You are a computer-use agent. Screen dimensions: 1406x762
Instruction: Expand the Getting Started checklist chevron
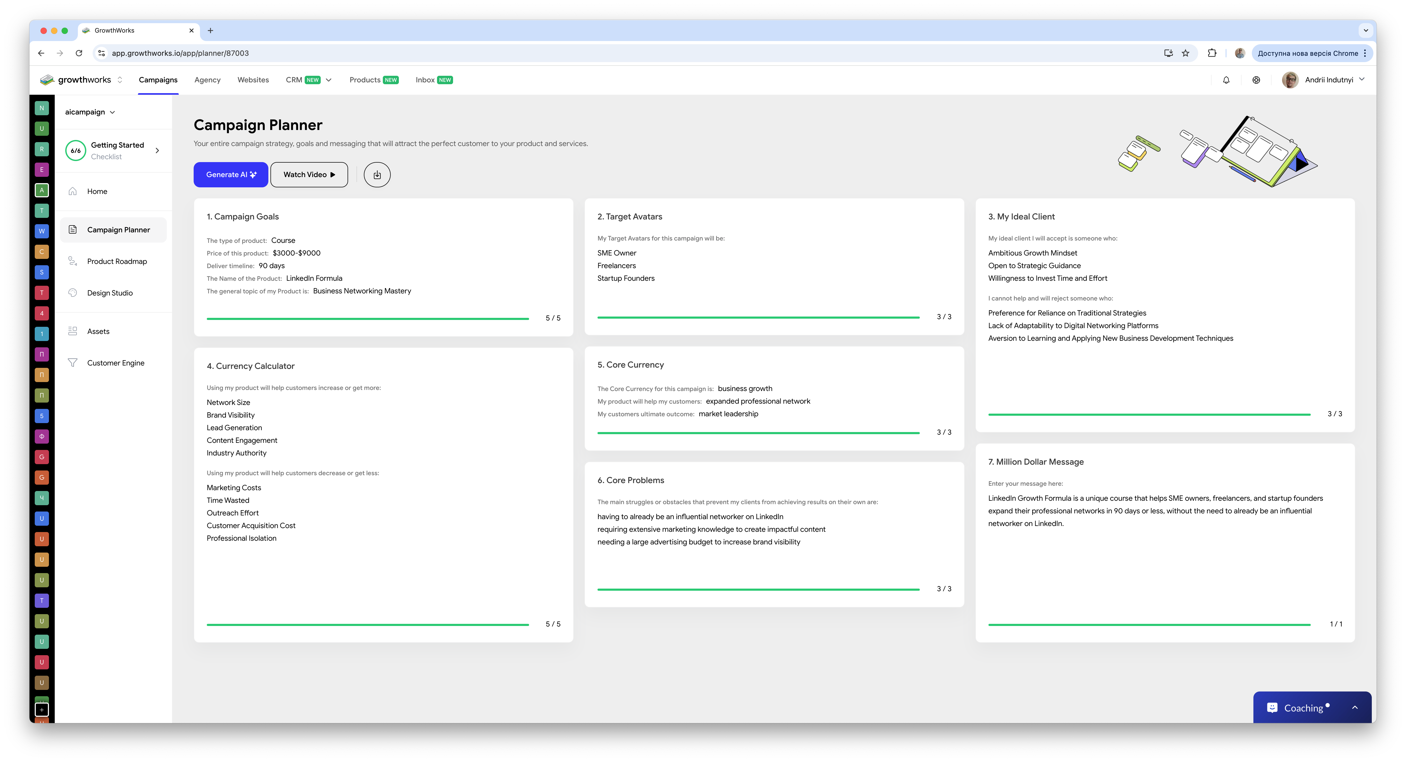157,151
